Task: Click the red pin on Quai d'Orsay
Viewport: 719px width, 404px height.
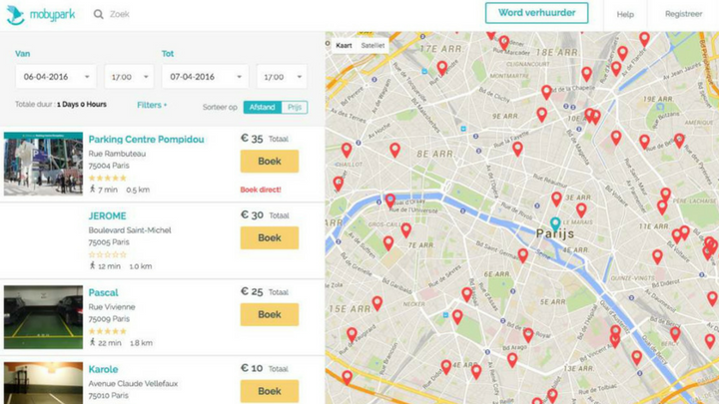Action: [x=390, y=202]
